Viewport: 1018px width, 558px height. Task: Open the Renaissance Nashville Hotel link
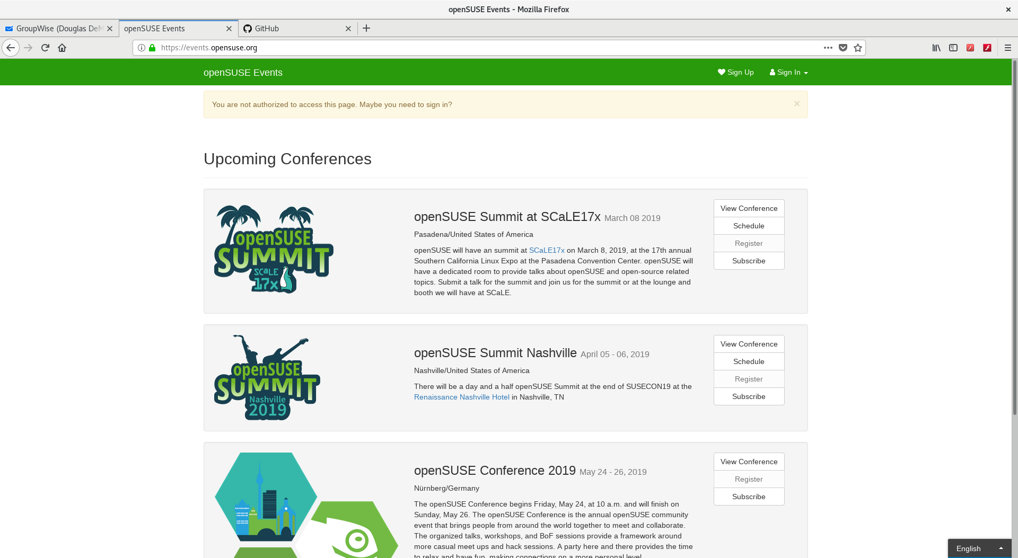pos(461,397)
